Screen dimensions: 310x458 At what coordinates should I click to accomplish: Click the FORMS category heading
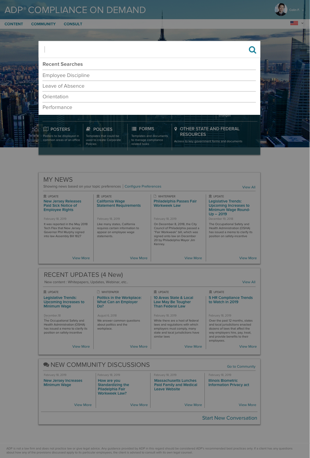[146, 129]
